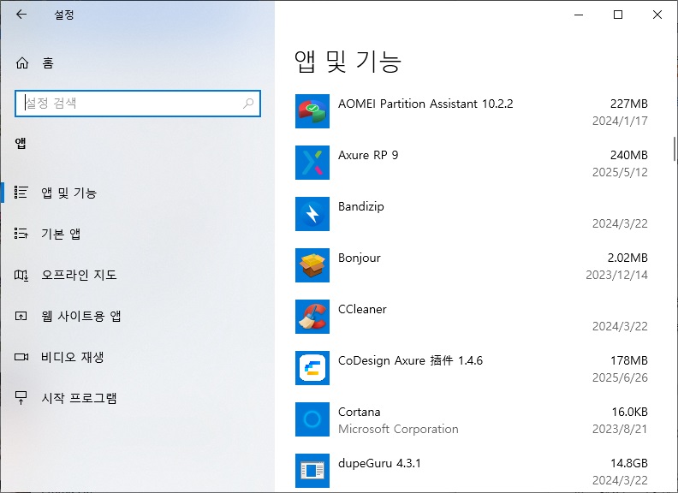Click the CCleaner broom icon

pos(312,317)
